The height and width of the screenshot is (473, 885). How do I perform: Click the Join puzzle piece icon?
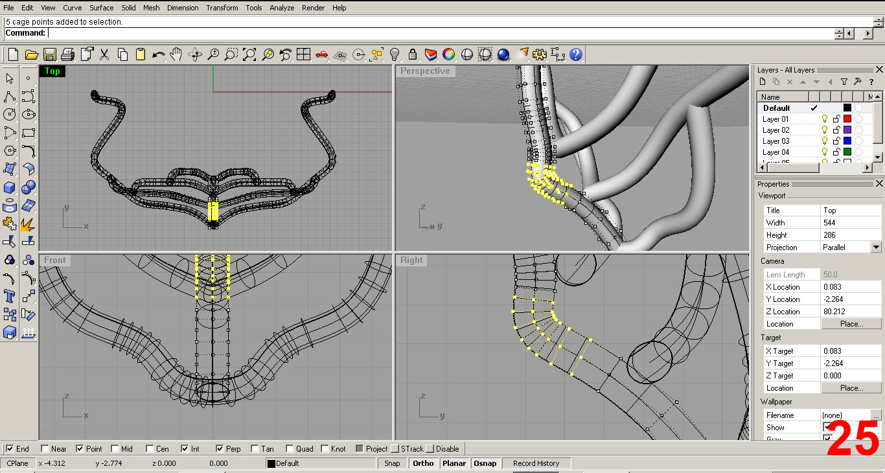(x=10, y=224)
